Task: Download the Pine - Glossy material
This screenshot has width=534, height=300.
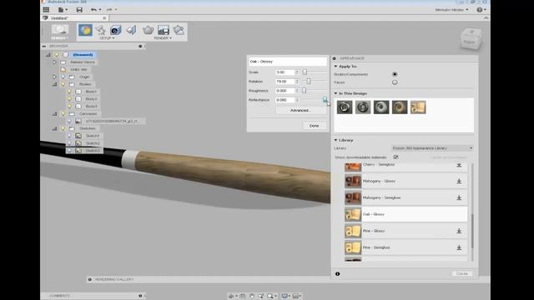Action: tap(459, 232)
